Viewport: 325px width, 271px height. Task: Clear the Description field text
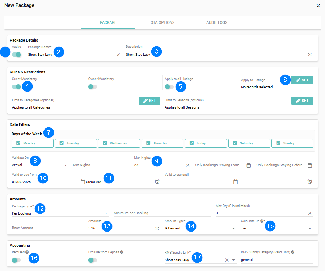[x=309, y=55]
